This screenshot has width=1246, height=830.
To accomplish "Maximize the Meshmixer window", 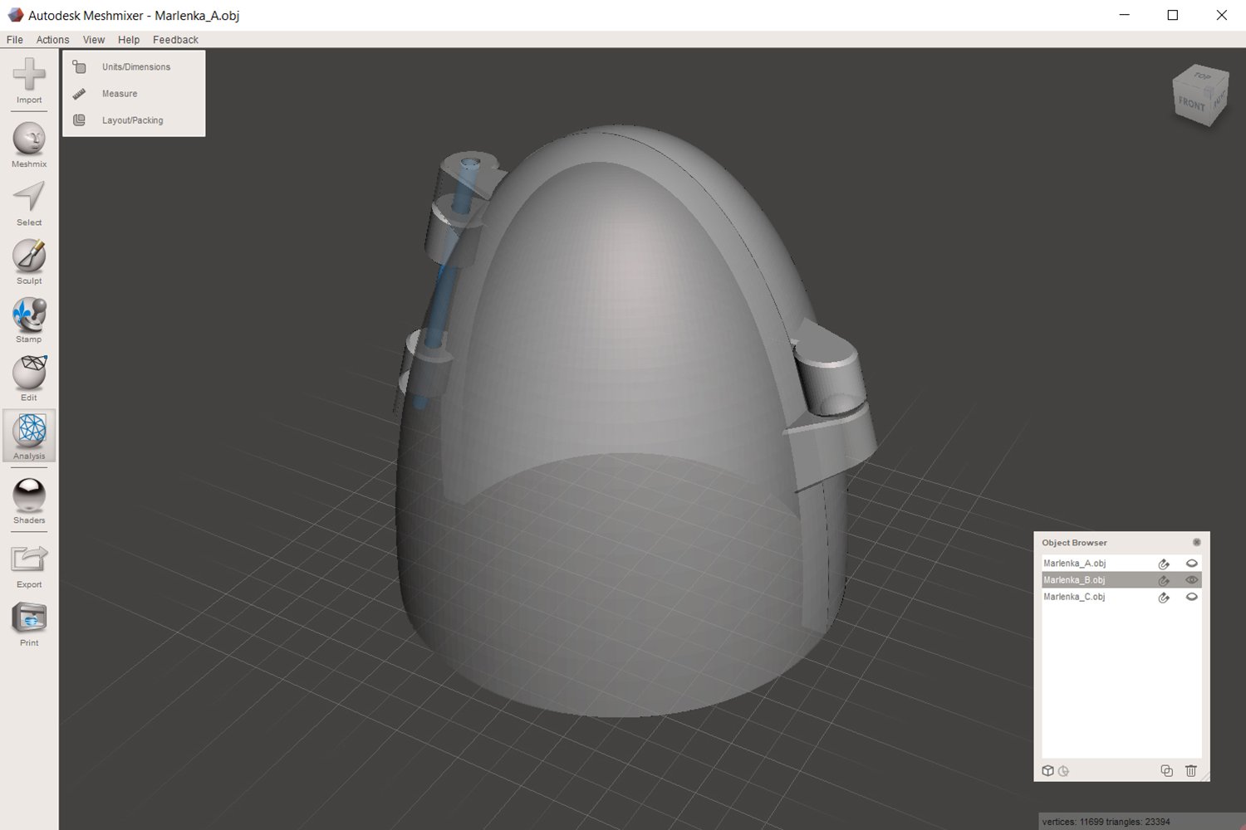I will (x=1173, y=15).
